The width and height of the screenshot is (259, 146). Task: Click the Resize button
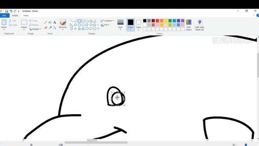34,25
